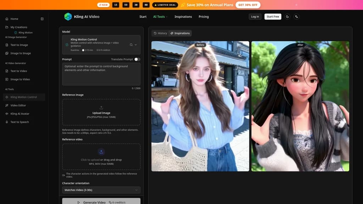Open Image to Video tool
363x204 pixels.
[x=20, y=79]
